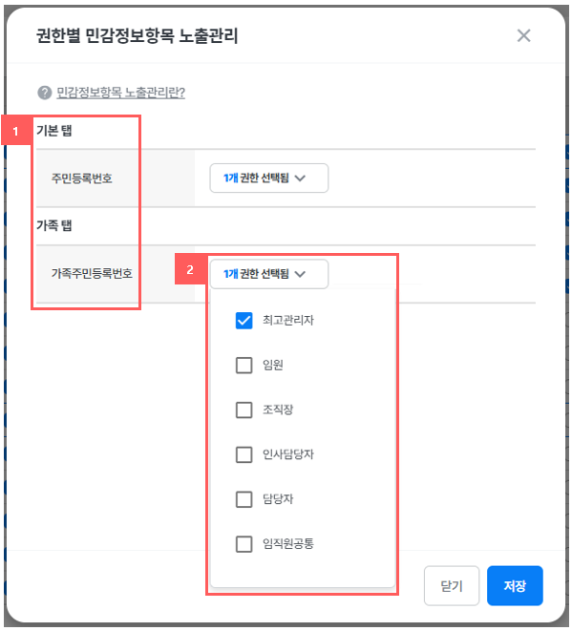This screenshot has height=631, width=572.
Task: Uncheck the 최고관리자 checkbox
Action: pyautogui.click(x=244, y=321)
